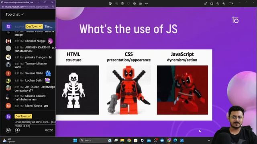Click Shweta Sawant's username in chat
257x144 pixels.
(35, 96)
